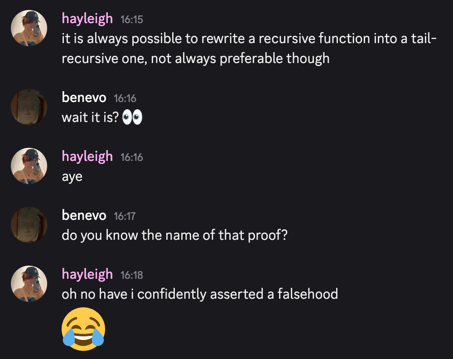Click the 16:17 timestamp

click(125, 216)
